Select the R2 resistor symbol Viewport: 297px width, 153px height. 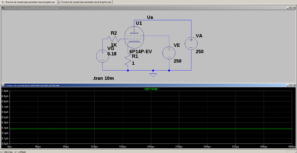pyautogui.click(x=113, y=39)
